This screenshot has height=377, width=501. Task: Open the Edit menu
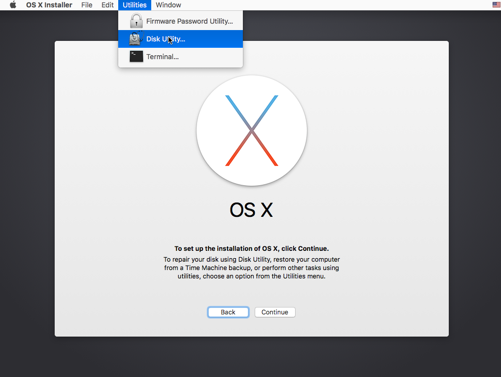click(107, 4)
